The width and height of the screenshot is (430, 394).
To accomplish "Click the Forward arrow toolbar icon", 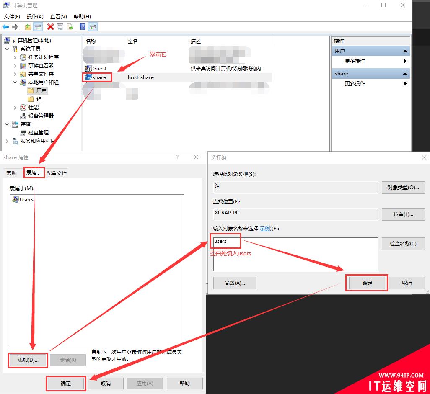I will [x=15, y=27].
